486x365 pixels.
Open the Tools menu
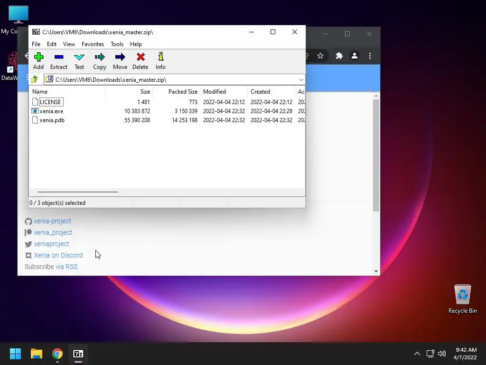point(117,44)
